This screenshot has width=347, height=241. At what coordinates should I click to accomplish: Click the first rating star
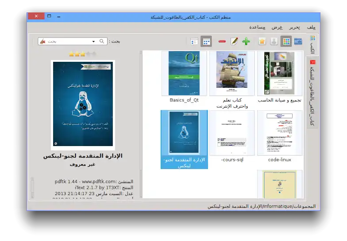[x=72, y=54]
